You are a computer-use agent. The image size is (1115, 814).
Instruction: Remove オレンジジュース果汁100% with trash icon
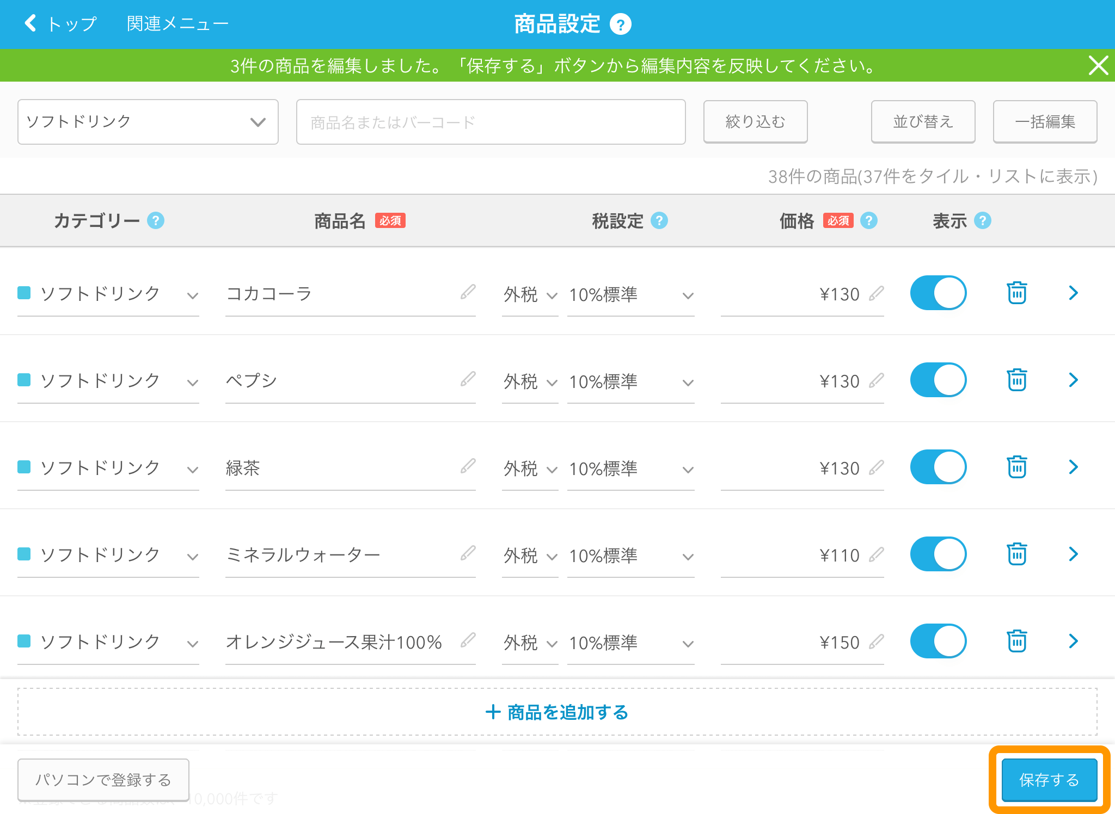click(1016, 641)
